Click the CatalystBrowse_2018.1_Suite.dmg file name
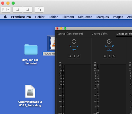132x114 pixels. tap(30, 103)
